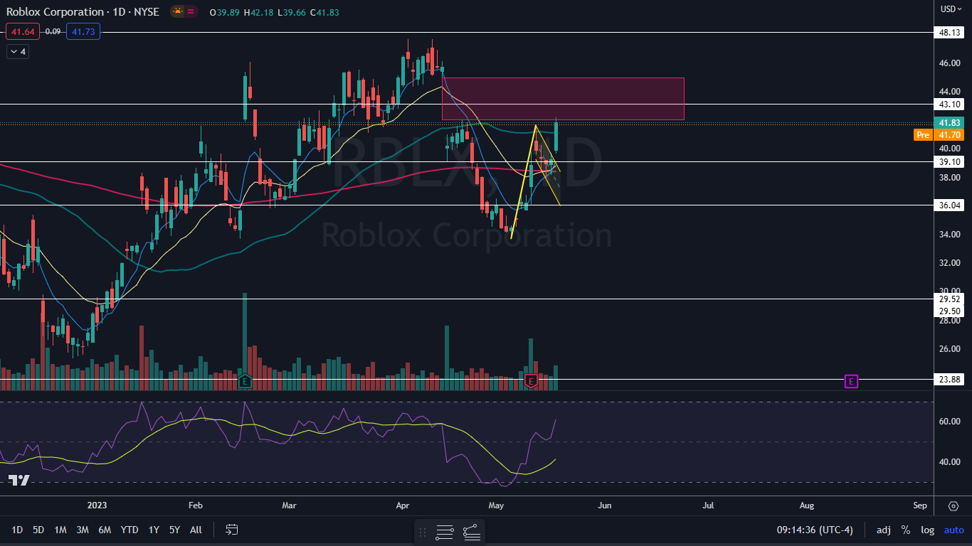
Task: Click the trend line drawing toolbar icon
Action: [471, 531]
